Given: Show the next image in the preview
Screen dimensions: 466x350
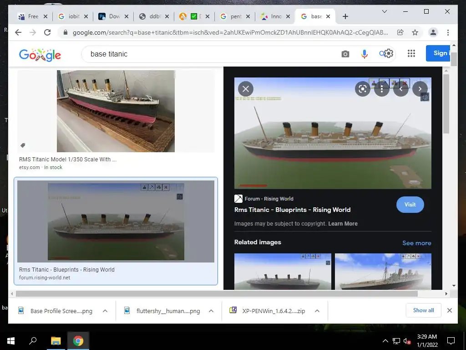Looking at the screenshot, I should (420, 89).
